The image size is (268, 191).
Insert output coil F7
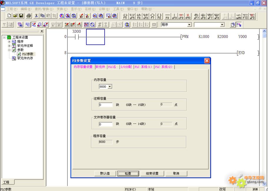pyautogui.click(x=152, y=16)
